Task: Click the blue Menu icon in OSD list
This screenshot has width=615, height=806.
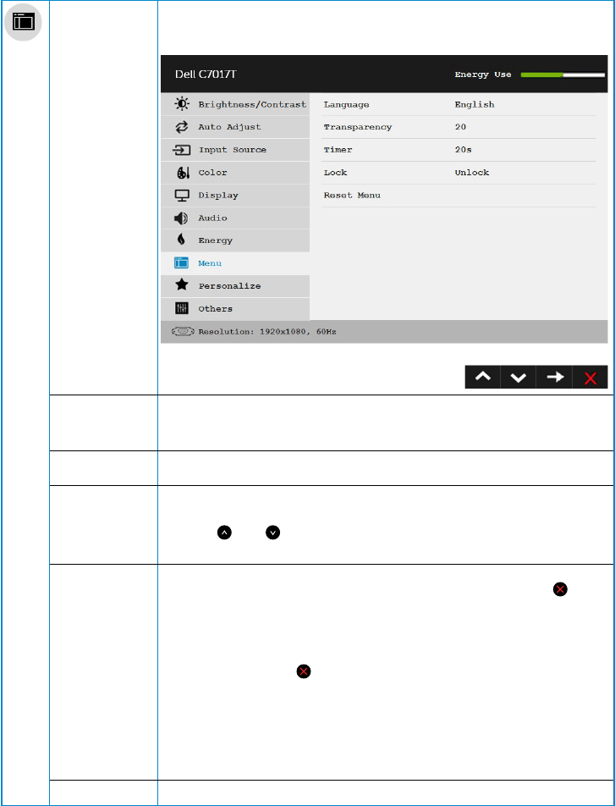Action: coord(182,262)
